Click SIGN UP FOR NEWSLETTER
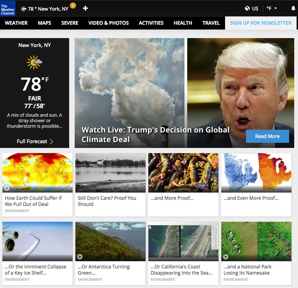This screenshot has width=298, height=288. pos(260,23)
